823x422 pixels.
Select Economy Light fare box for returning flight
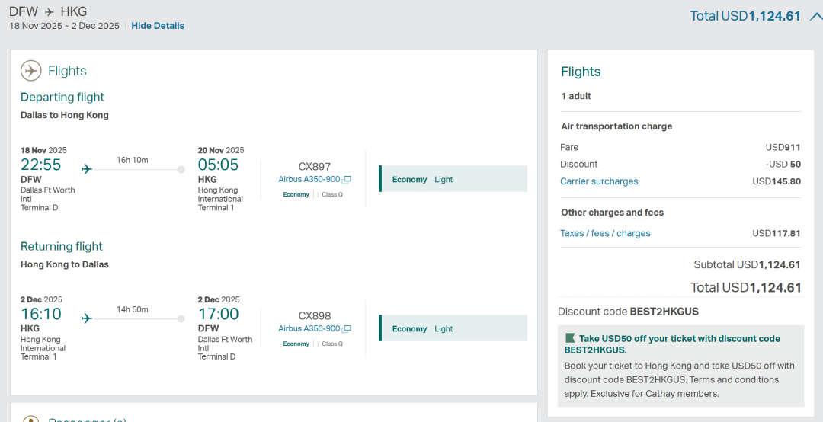[x=453, y=328]
